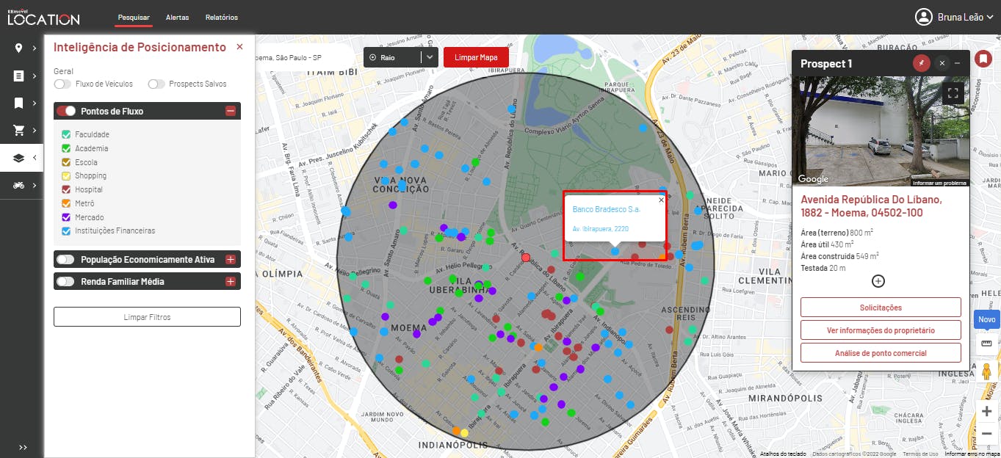This screenshot has height=458, width=1001.
Task: Expand the left sidebar with double arrows
Action: click(23, 447)
